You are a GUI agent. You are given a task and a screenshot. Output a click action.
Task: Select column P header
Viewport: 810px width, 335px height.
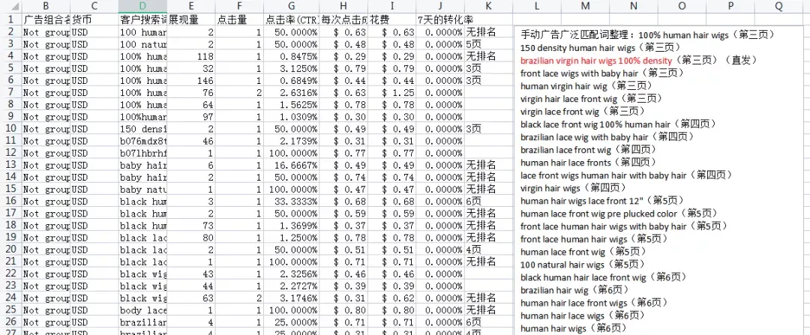(731, 6)
